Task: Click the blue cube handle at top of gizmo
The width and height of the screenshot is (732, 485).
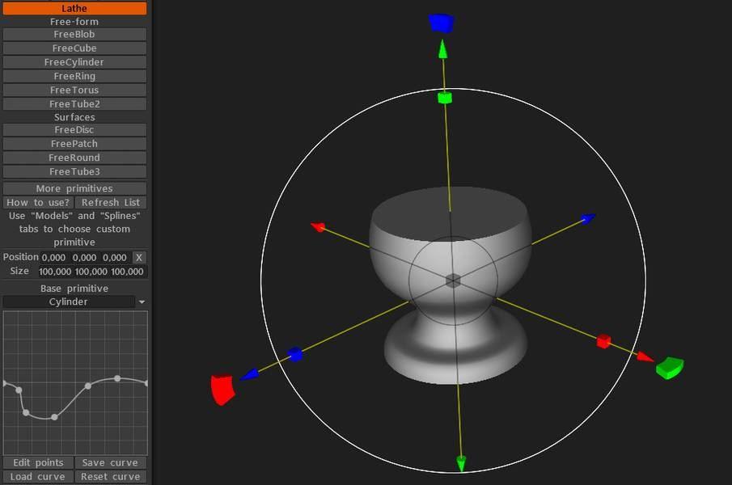Action: (x=441, y=23)
